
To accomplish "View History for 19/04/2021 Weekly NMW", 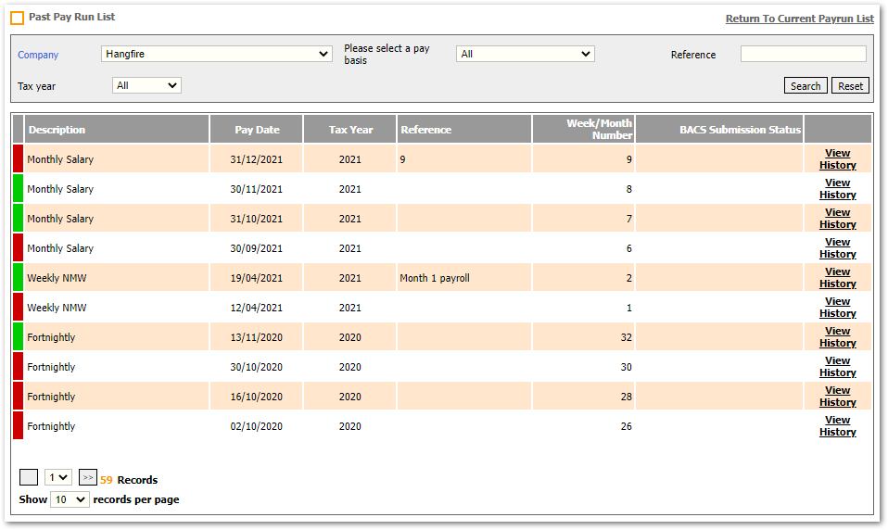I will coord(837,277).
